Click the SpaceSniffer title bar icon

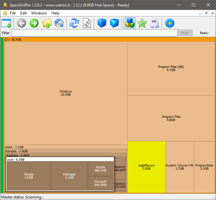coord(5,5)
